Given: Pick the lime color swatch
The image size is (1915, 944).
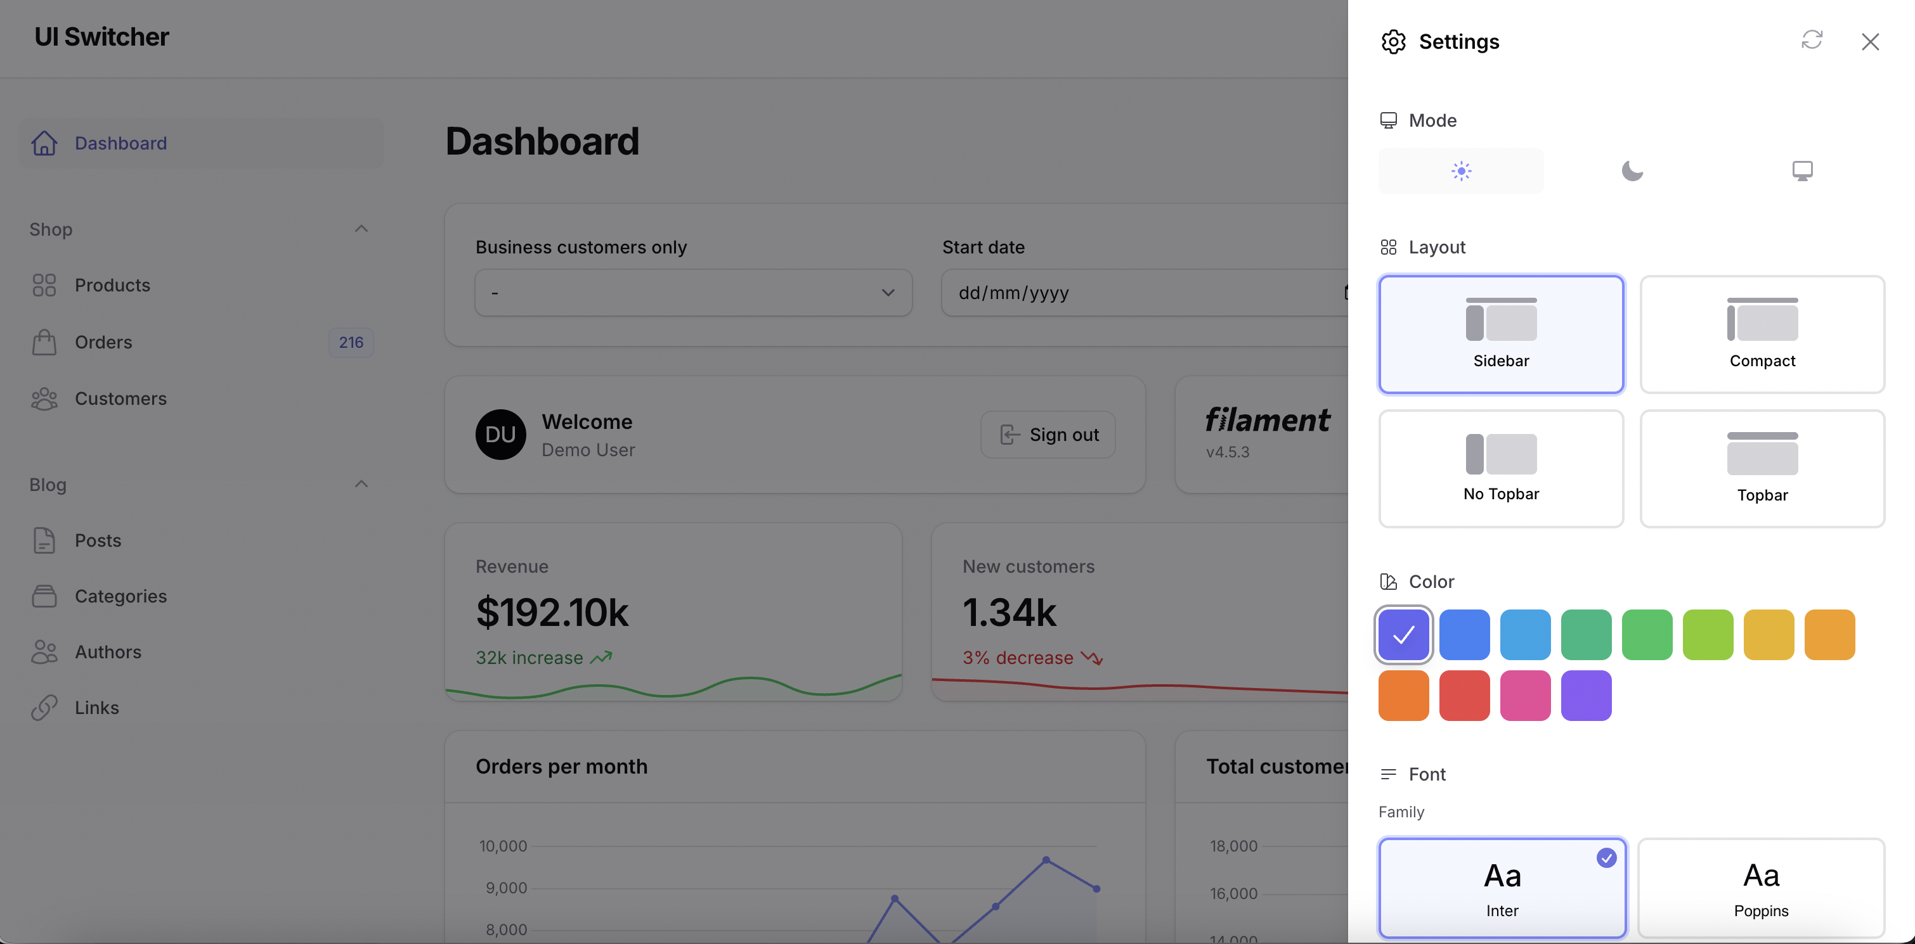Looking at the screenshot, I should tap(1708, 634).
